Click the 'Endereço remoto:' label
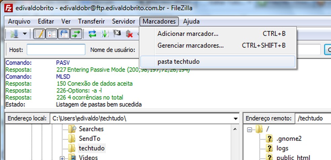Screen dimensions: 331x160 point(268,119)
